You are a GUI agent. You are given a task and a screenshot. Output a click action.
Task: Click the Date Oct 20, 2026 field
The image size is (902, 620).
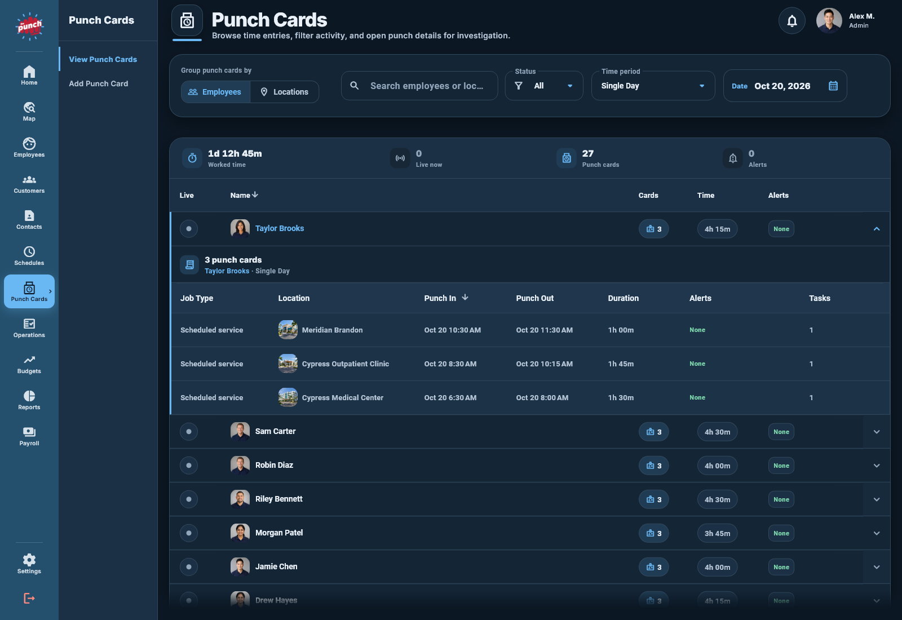click(x=785, y=86)
